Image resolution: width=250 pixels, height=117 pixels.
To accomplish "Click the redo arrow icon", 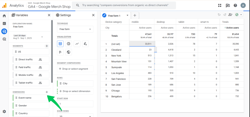I will (225, 15).
